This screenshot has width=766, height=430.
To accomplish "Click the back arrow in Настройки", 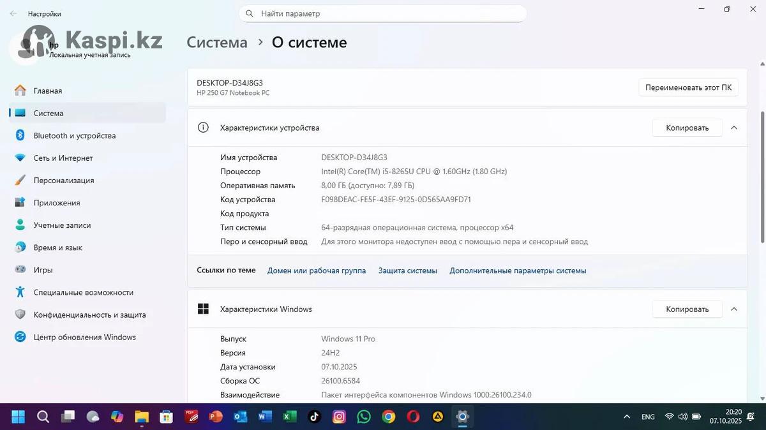I will click(x=13, y=13).
